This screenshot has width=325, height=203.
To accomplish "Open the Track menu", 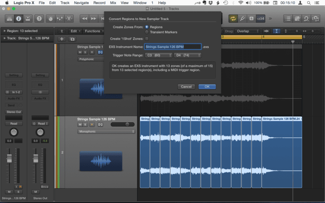I will pos(65,3).
